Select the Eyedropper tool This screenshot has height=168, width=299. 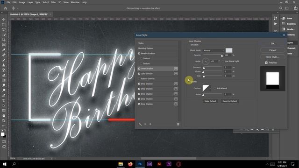click(4, 50)
